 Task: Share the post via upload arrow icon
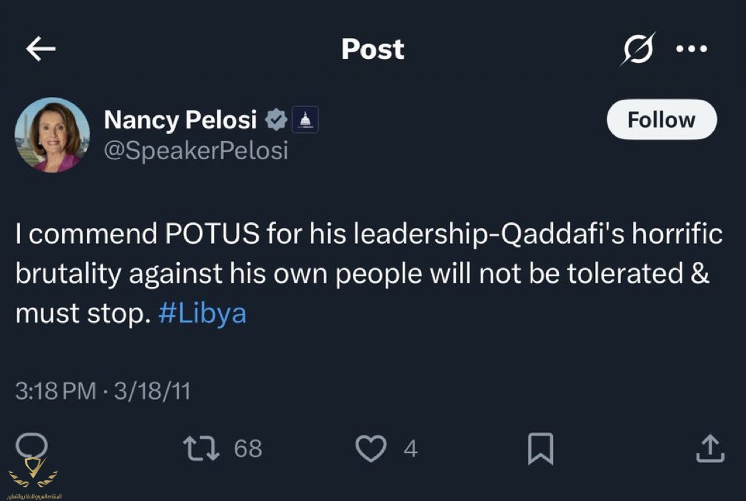point(709,449)
